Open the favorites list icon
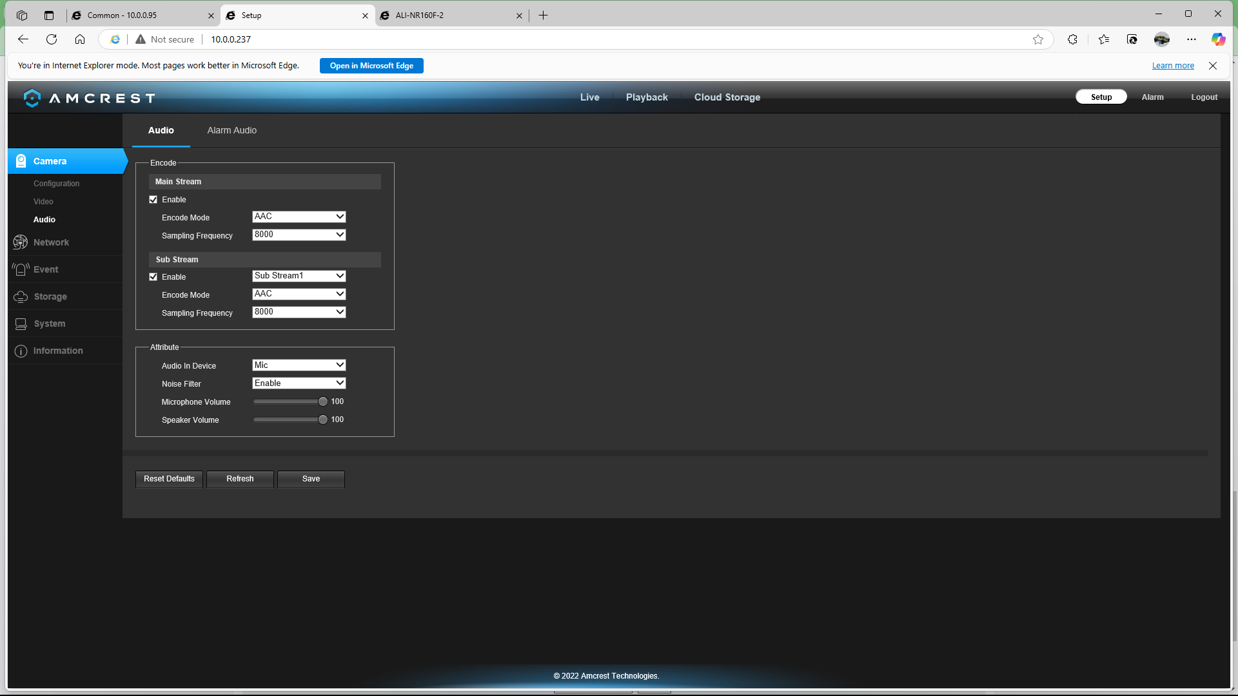 [1104, 39]
